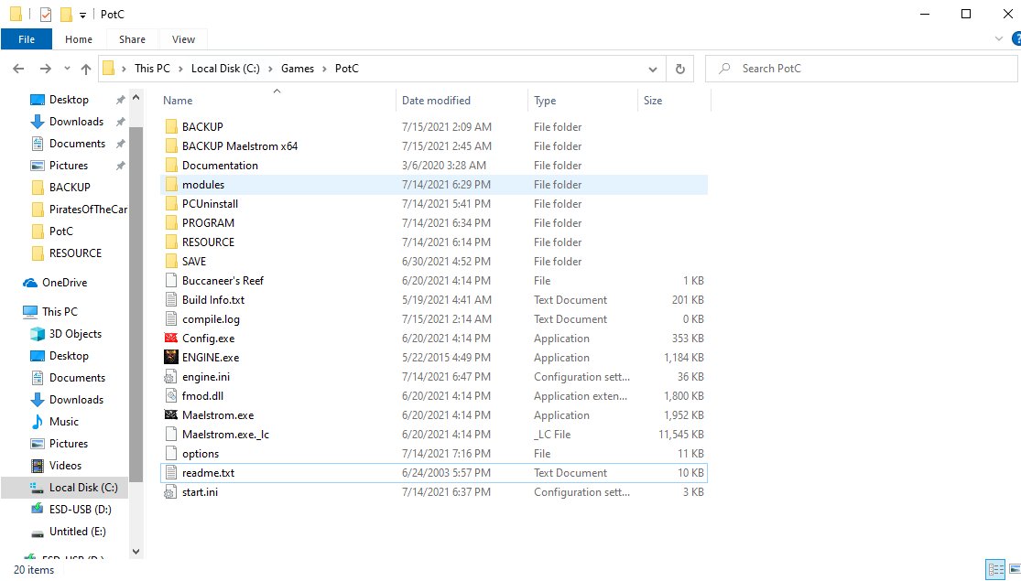Select This PC in the navigation pane

point(60,312)
